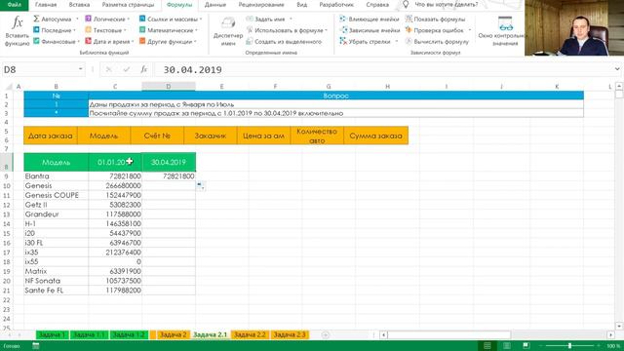Switch to Normal view in status bar
The width and height of the screenshot is (624, 351).
(x=487, y=346)
